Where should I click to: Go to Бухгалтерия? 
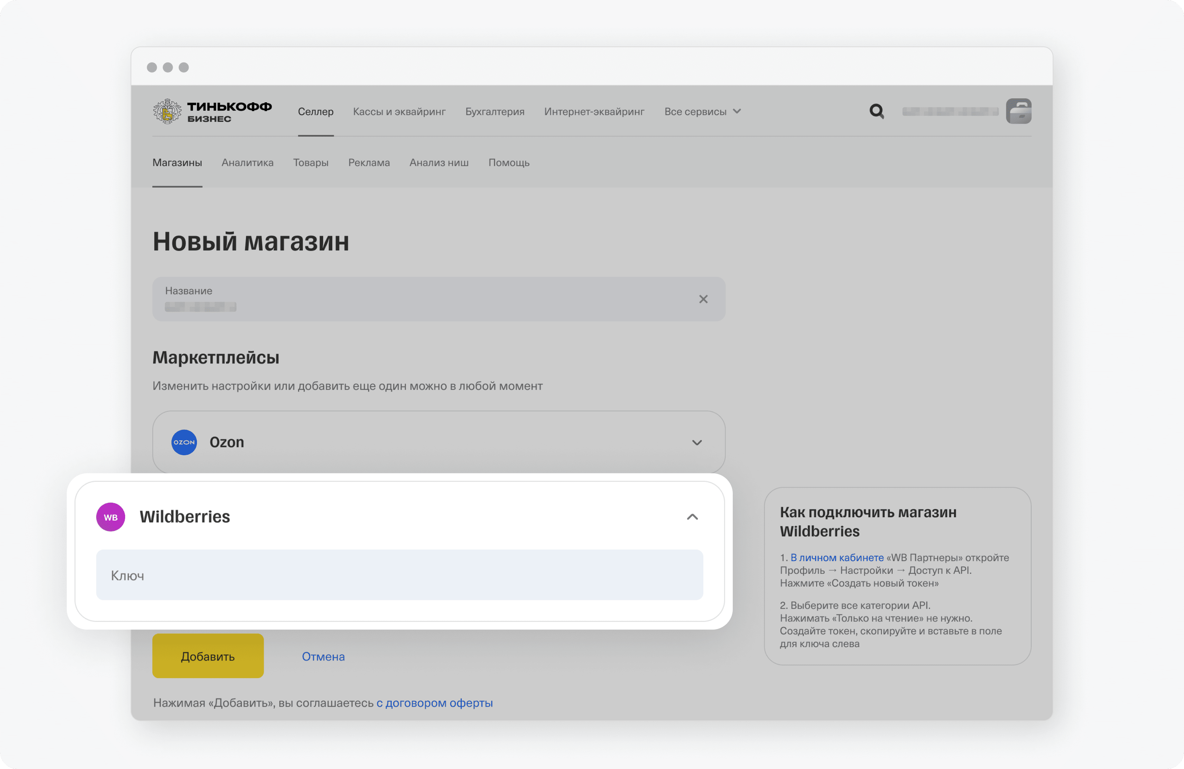(494, 111)
